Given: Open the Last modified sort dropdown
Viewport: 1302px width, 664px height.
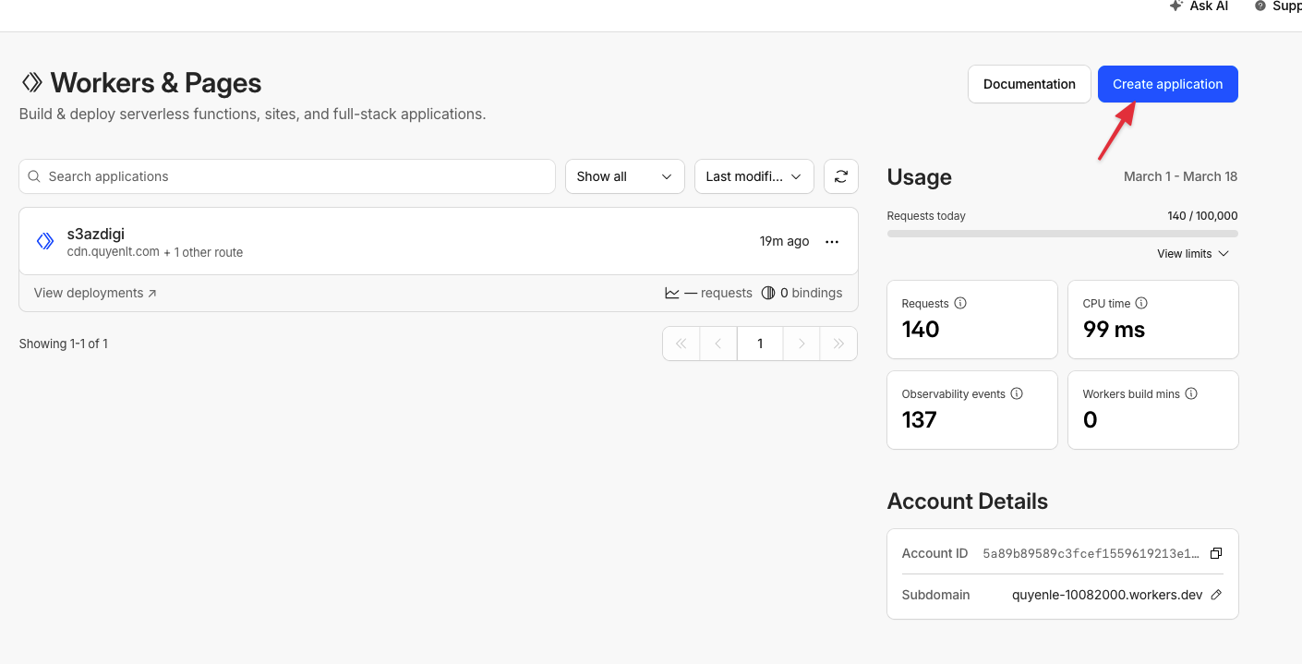Looking at the screenshot, I should [x=753, y=176].
